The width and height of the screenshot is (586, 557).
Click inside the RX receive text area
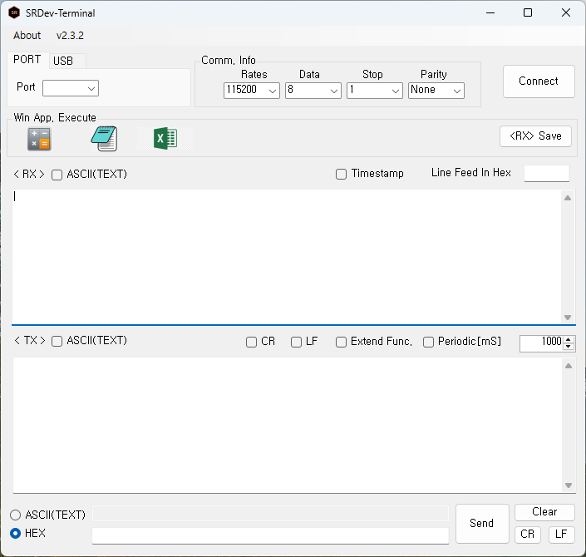click(286, 257)
